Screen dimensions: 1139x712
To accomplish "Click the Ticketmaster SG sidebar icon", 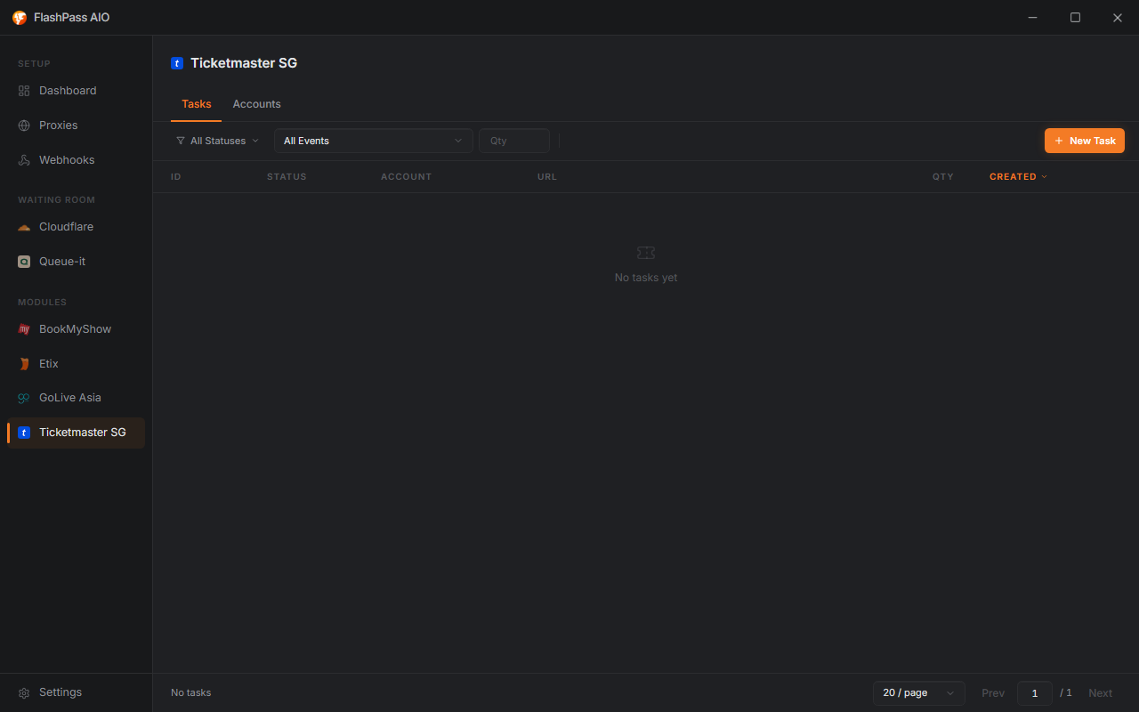I will (24, 433).
